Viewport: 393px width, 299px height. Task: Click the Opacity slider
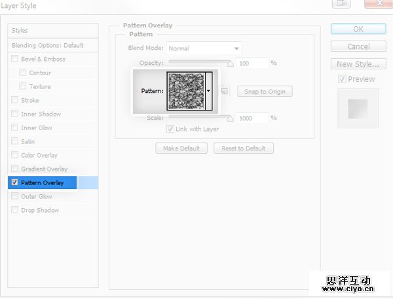click(x=200, y=63)
